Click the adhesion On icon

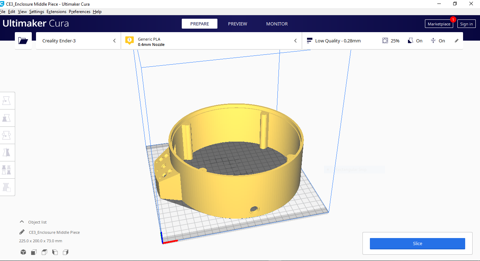[433, 41]
